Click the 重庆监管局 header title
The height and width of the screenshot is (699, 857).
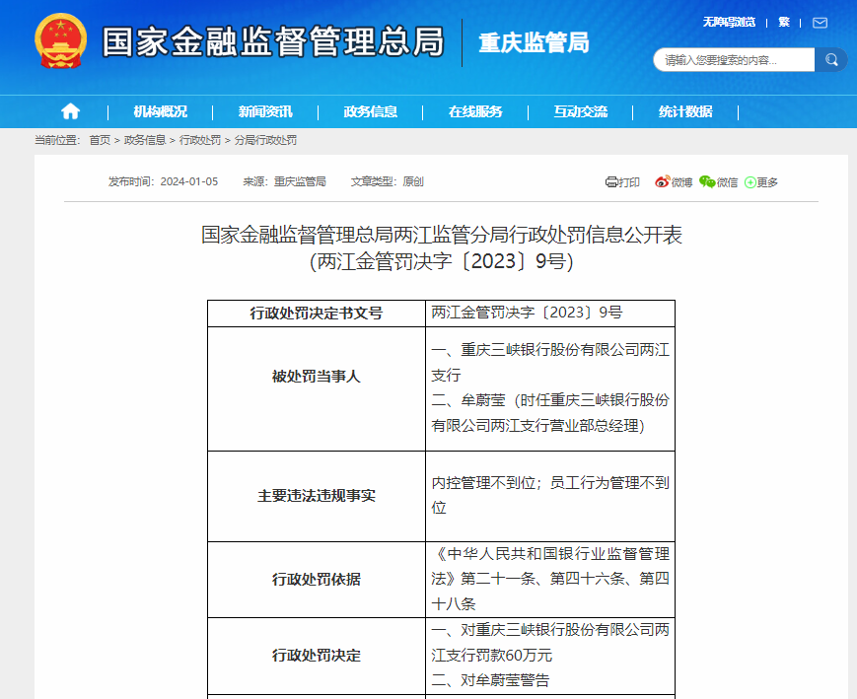click(x=534, y=42)
